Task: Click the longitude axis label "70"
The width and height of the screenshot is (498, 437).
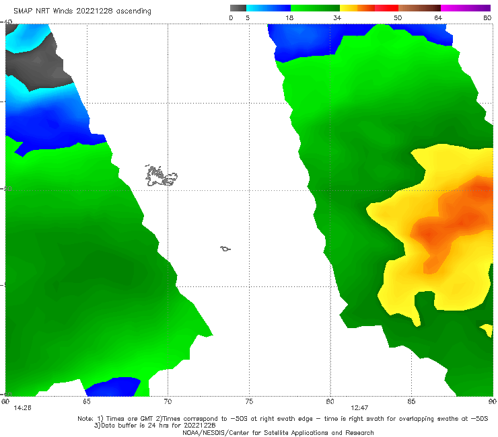Action: [x=168, y=401]
